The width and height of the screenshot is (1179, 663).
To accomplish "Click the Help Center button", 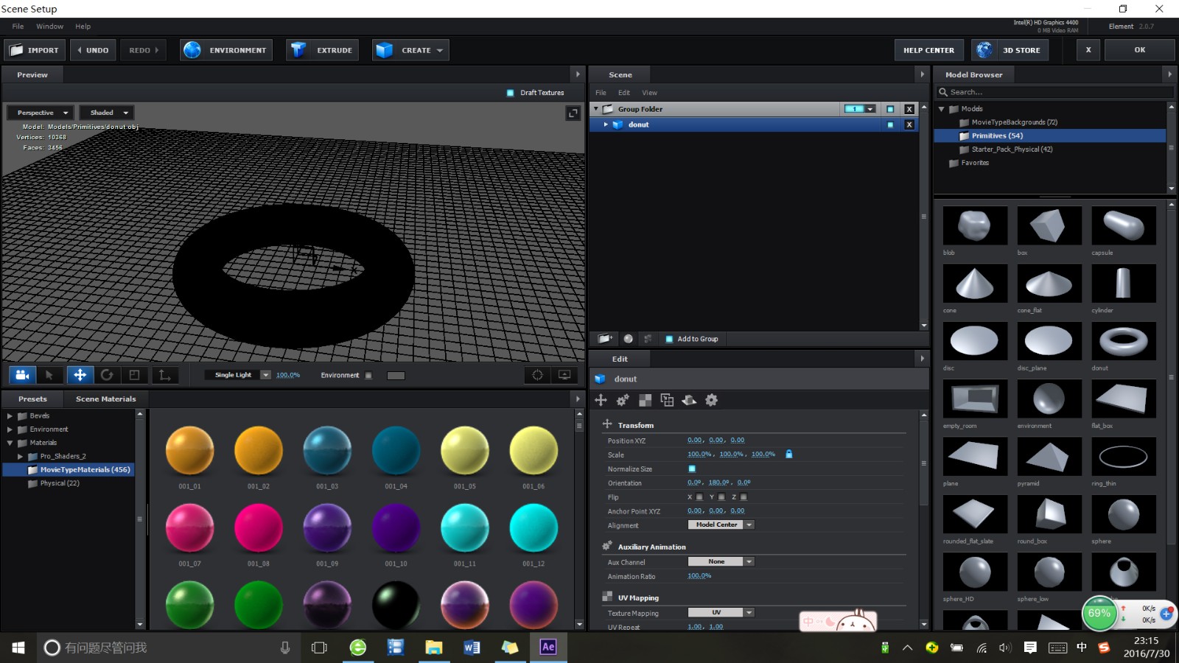I will coord(928,49).
